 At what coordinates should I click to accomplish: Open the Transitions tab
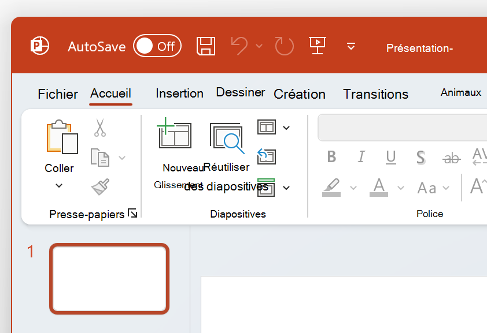[375, 94]
